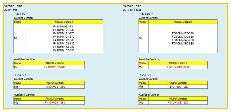The height and width of the screenshot is (112, 231).
Task: Click VCPU Version header of 23-24MY available table
Action: pos(178,99)
